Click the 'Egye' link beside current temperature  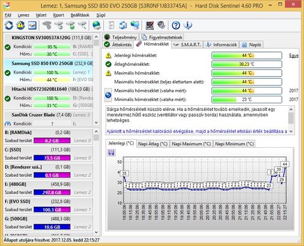click(294, 56)
